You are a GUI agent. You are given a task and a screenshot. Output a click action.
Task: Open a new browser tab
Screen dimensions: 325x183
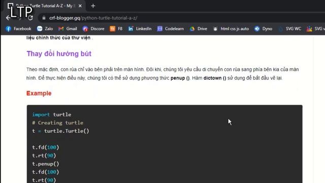[x=93, y=6]
